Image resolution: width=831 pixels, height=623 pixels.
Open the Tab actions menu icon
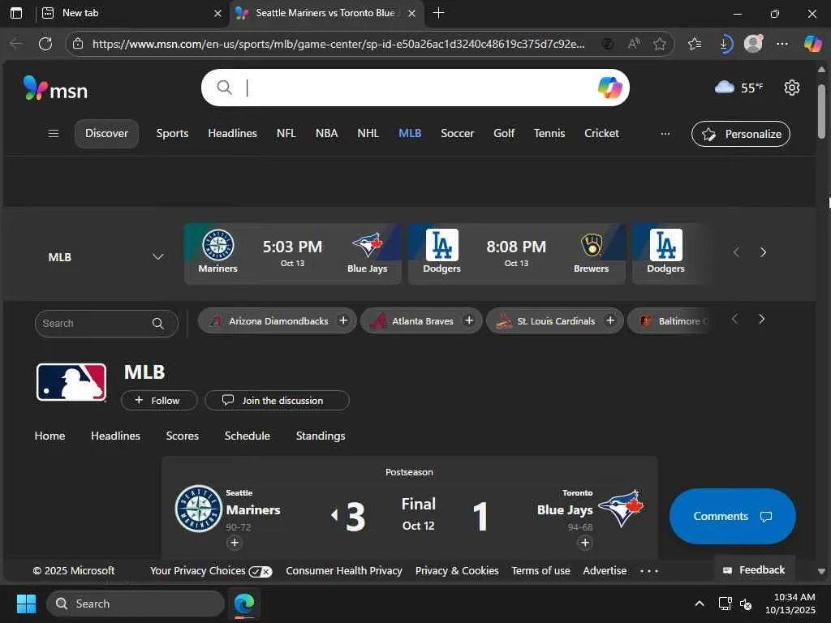click(x=16, y=13)
